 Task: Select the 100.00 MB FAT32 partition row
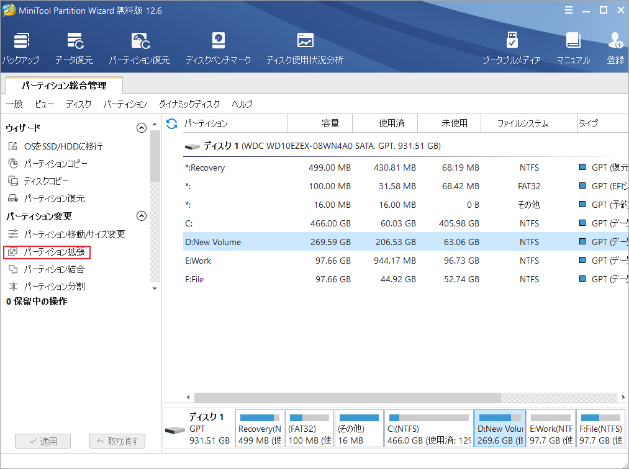tap(405, 186)
